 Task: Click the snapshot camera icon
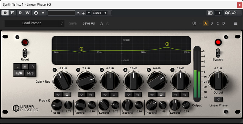210,13
